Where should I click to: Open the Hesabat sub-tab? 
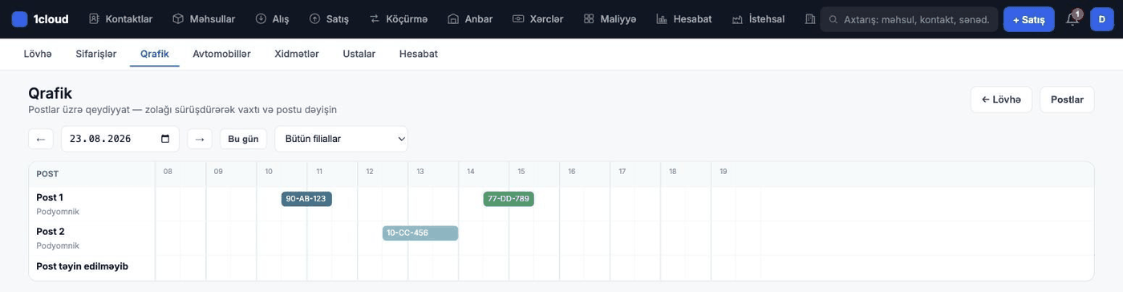419,54
